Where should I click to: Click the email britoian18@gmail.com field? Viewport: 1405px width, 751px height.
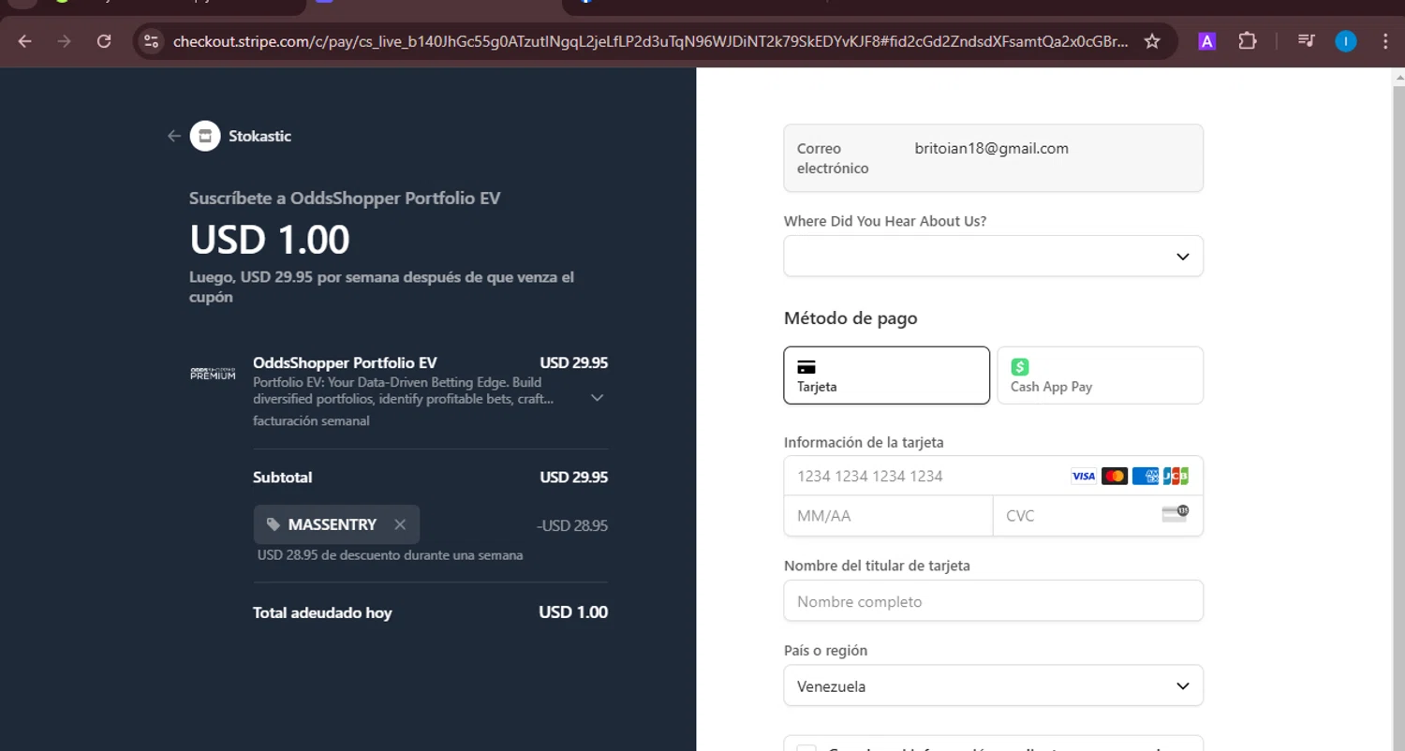[993, 158]
